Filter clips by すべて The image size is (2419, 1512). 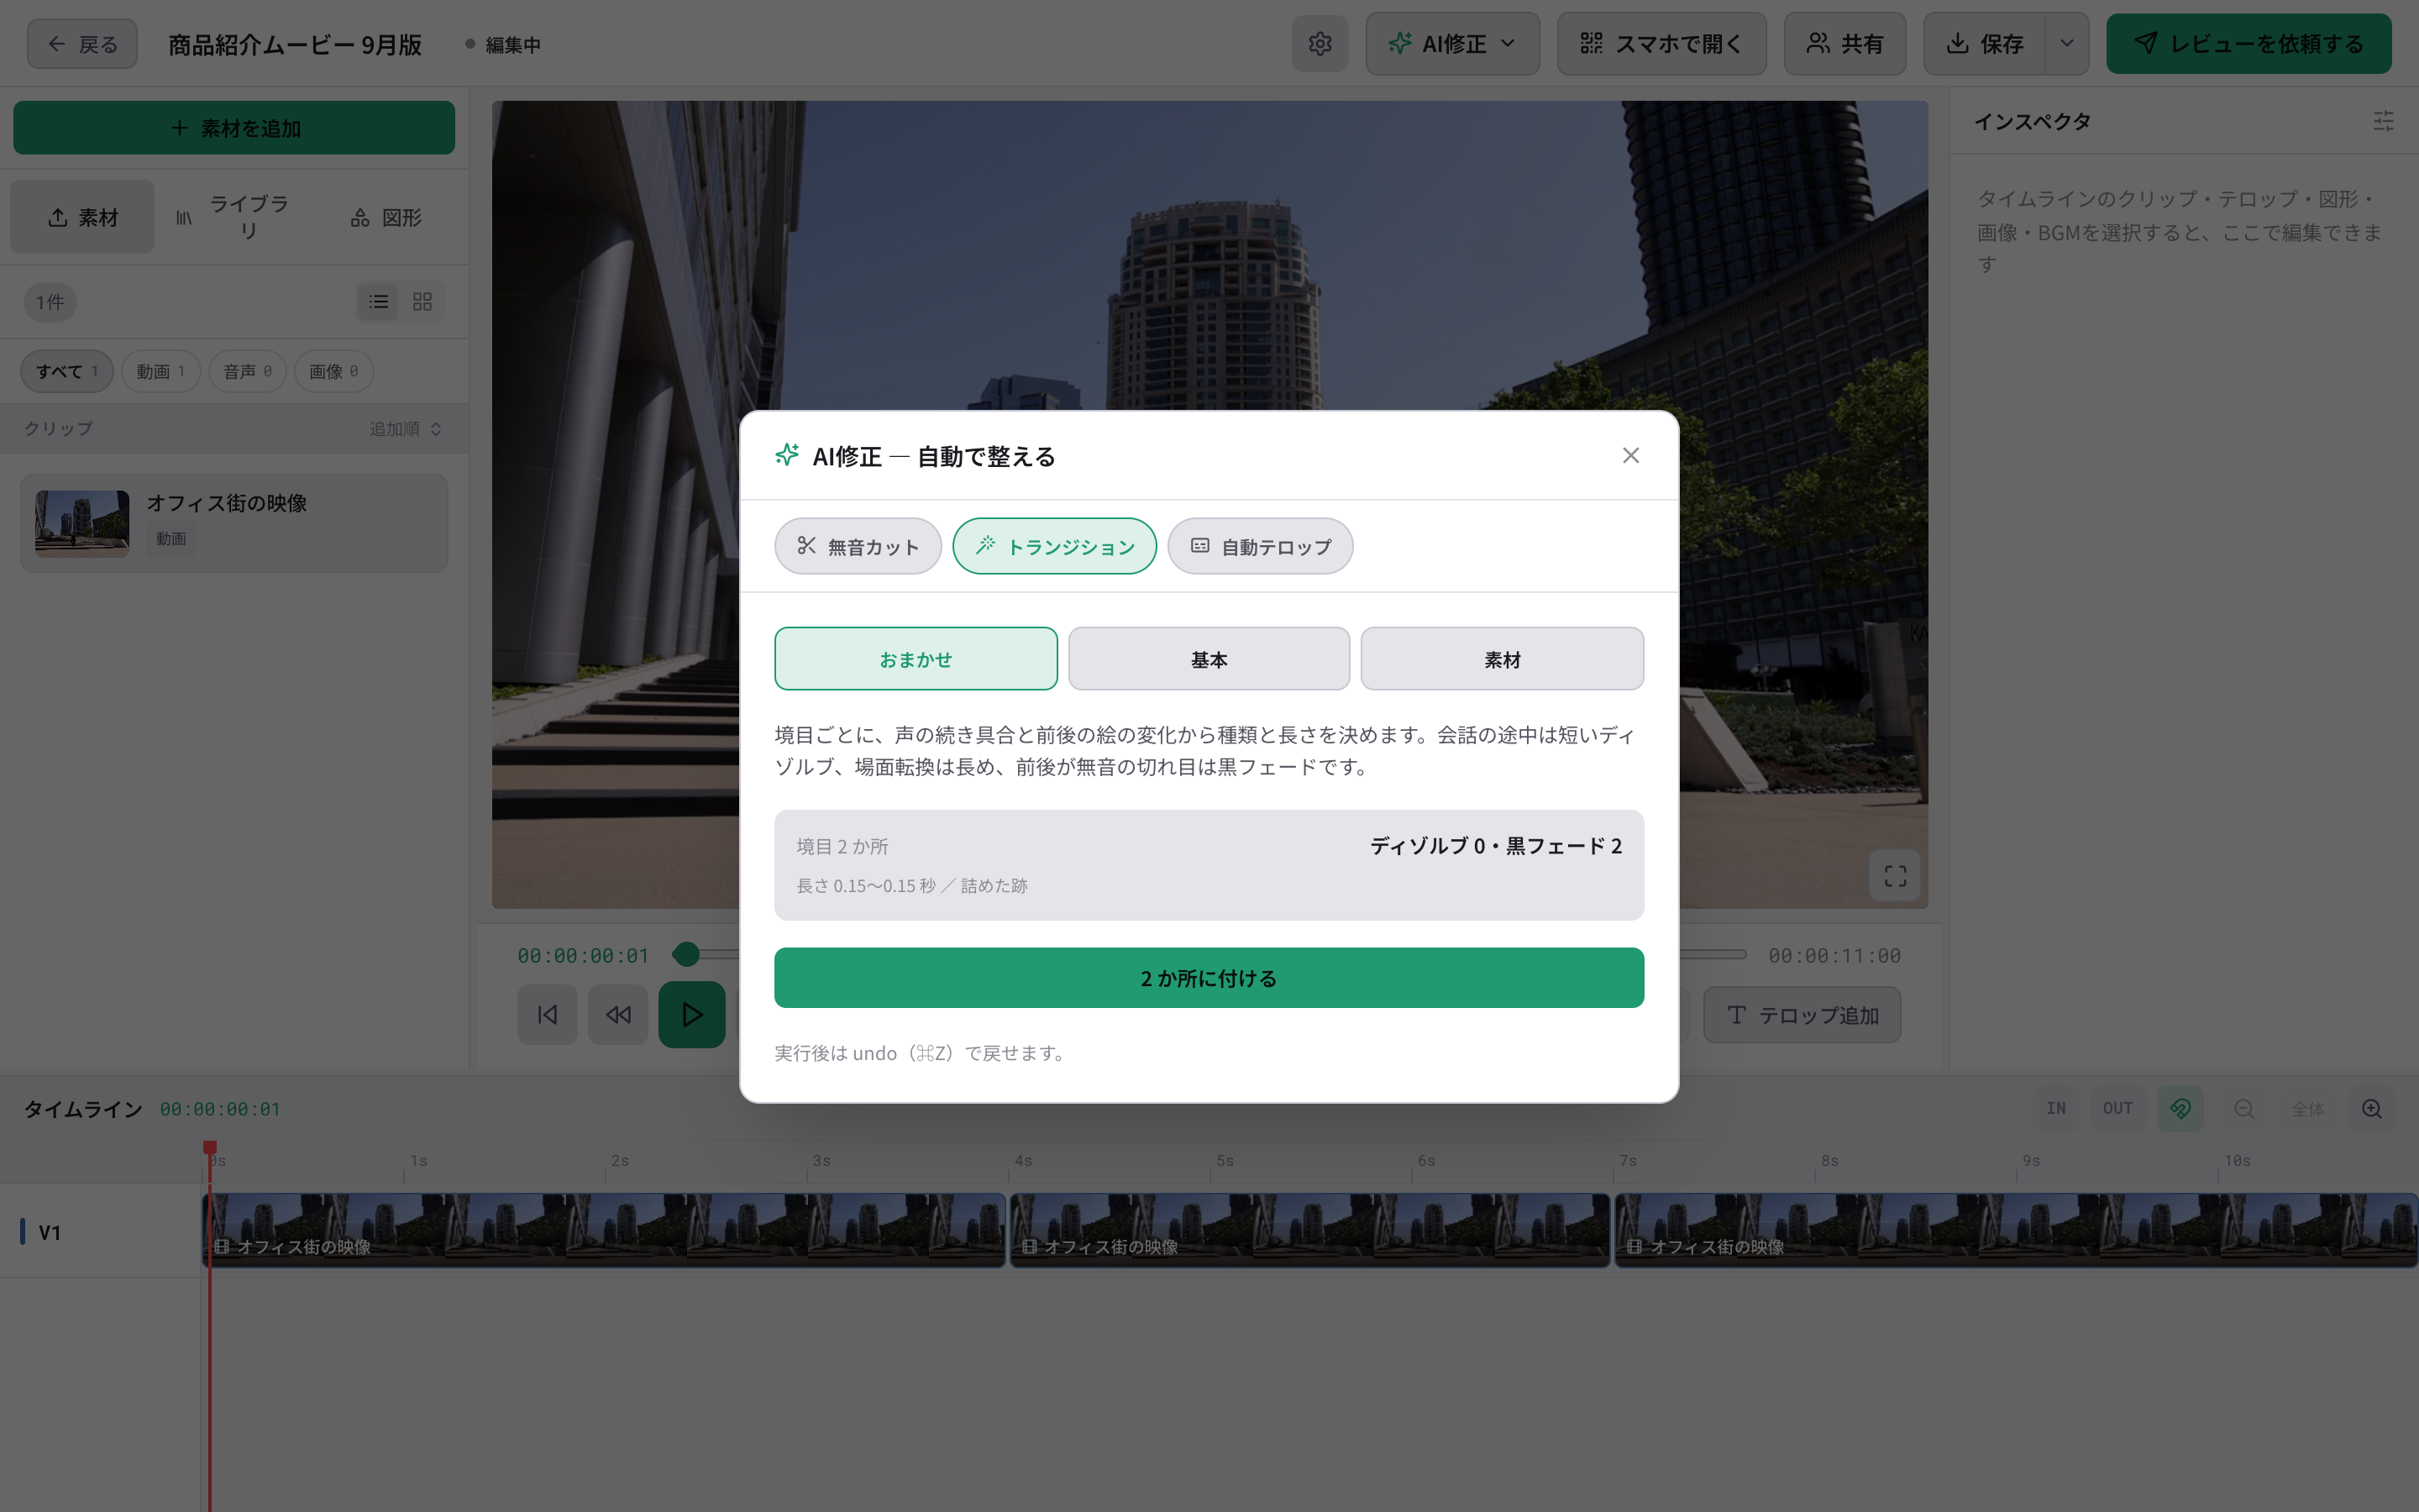tap(67, 371)
